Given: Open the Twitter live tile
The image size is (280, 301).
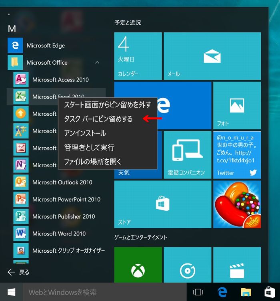Looking at the screenshot, I should point(237,155).
